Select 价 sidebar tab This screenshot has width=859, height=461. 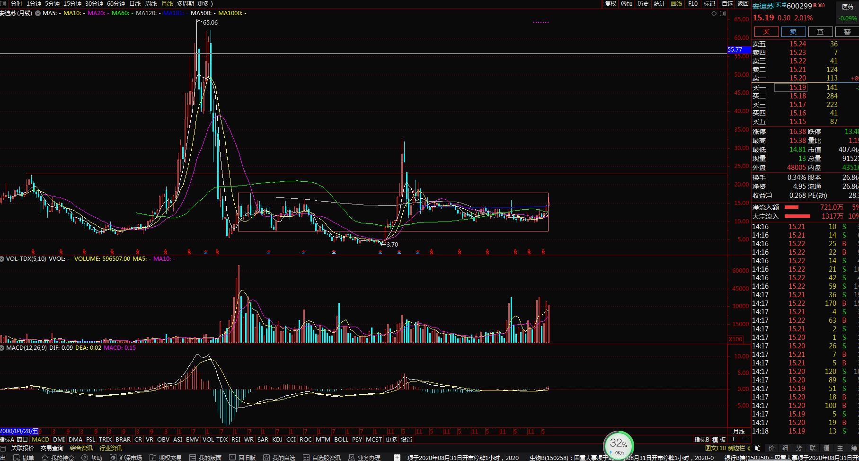tap(771, 448)
